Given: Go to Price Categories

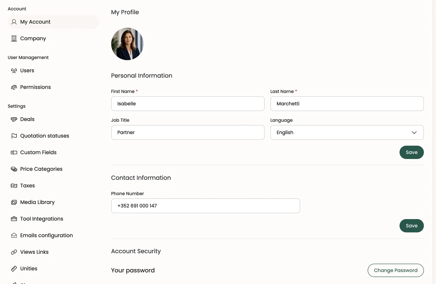Looking at the screenshot, I should (x=53, y=169).
